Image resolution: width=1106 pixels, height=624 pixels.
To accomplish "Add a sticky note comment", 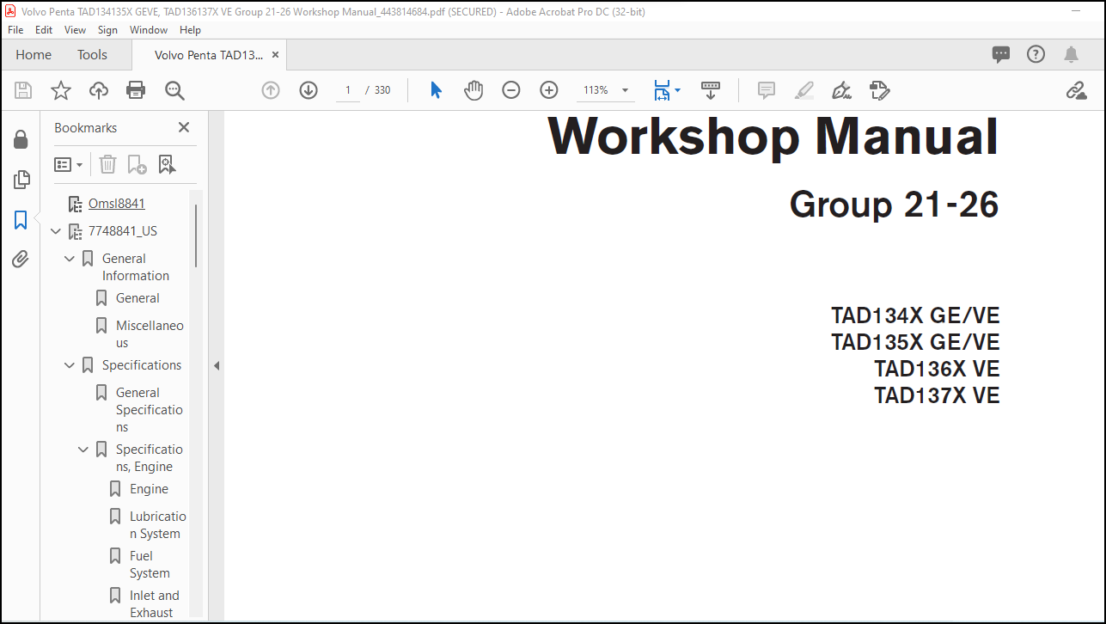I will (766, 90).
